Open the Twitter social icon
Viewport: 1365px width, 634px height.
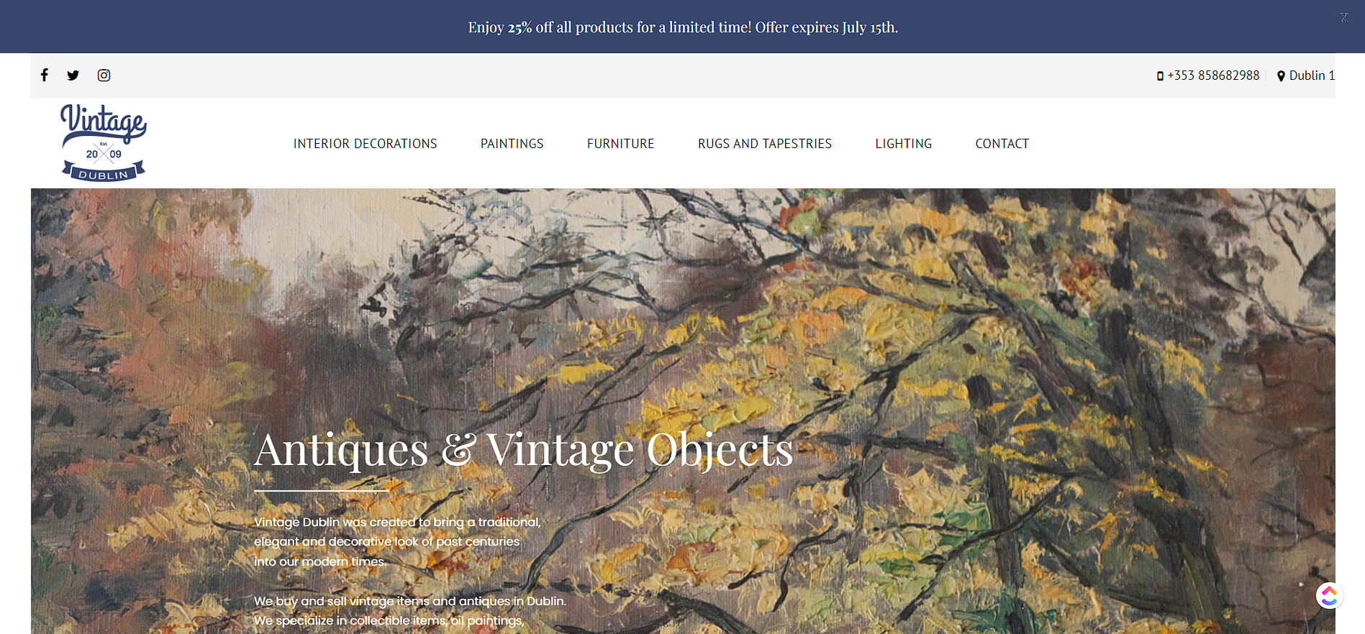[73, 75]
